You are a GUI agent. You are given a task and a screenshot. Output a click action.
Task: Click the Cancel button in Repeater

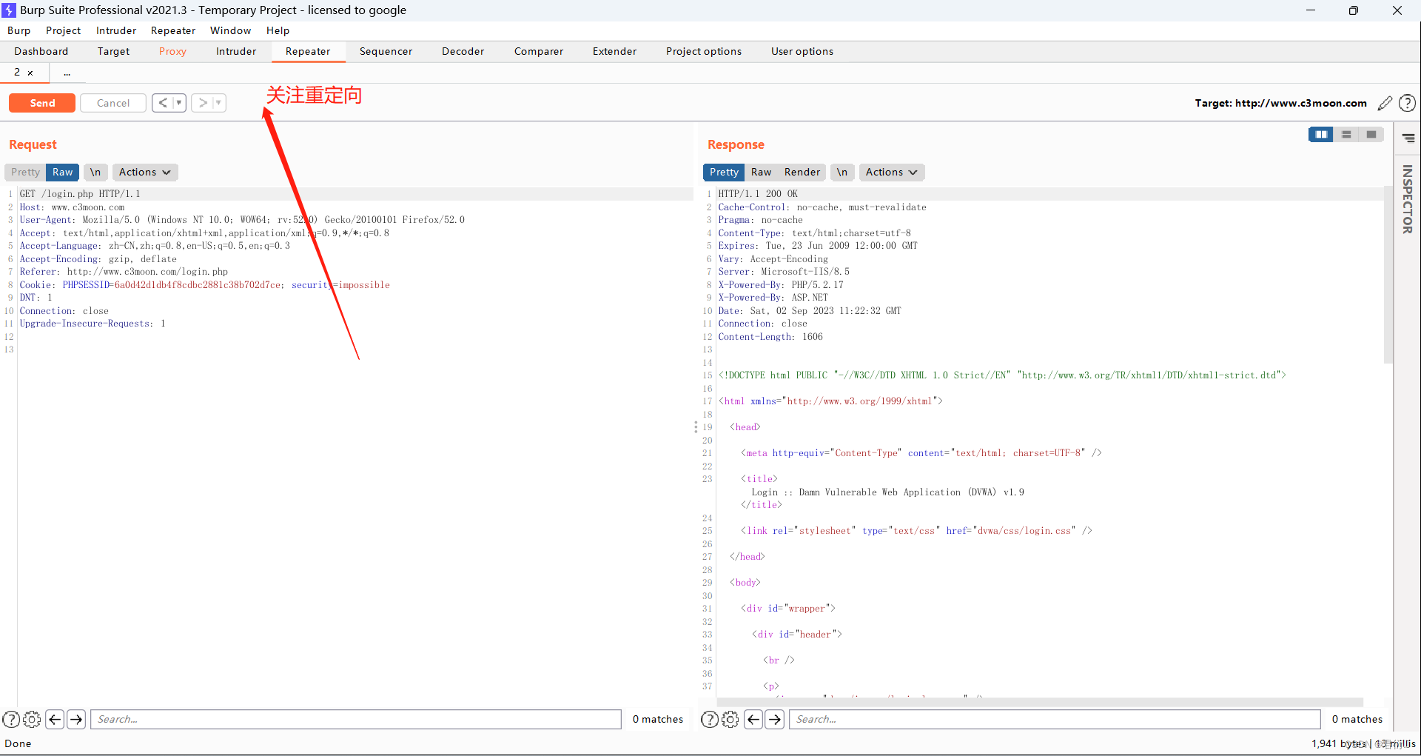click(x=113, y=103)
